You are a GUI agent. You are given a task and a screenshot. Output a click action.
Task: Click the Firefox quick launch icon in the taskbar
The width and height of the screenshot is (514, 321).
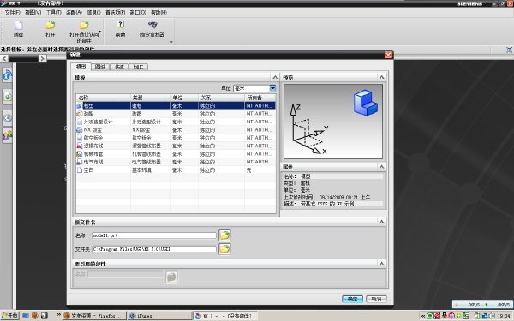[x=35, y=316]
